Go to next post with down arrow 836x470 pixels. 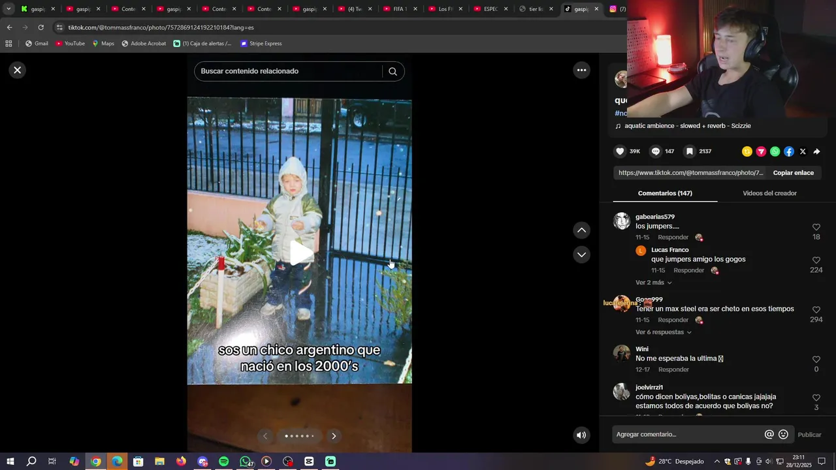click(581, 255)
